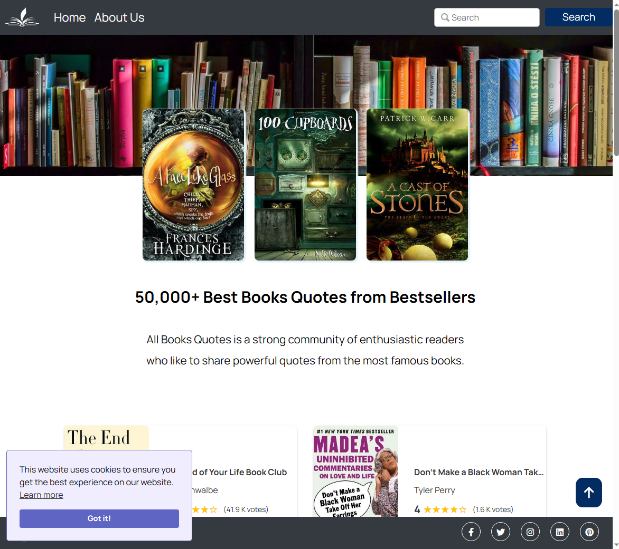Open Don't Make a Black Woman title link
Image resolution: width=619 pixels, height=549 pixels.
pyautogui.click(x=479, y=472)
